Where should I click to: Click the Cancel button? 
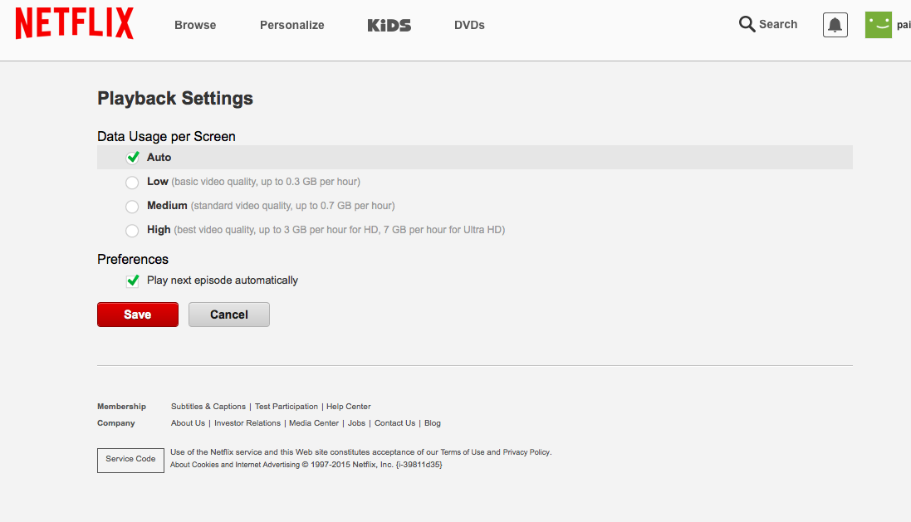tap(229, 315)
